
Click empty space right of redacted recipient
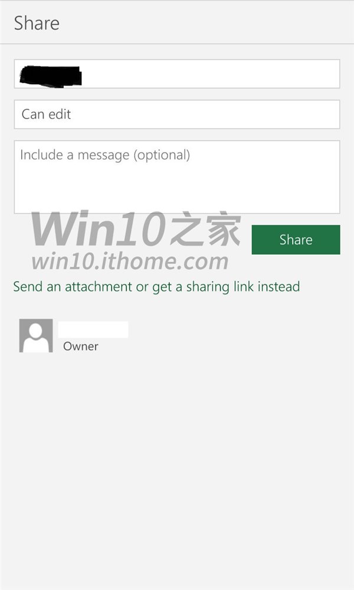pos(211,74)
